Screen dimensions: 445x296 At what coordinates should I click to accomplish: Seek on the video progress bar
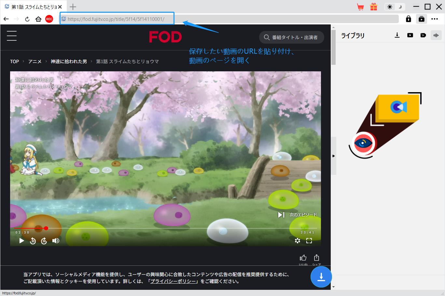tap(165, 228)
